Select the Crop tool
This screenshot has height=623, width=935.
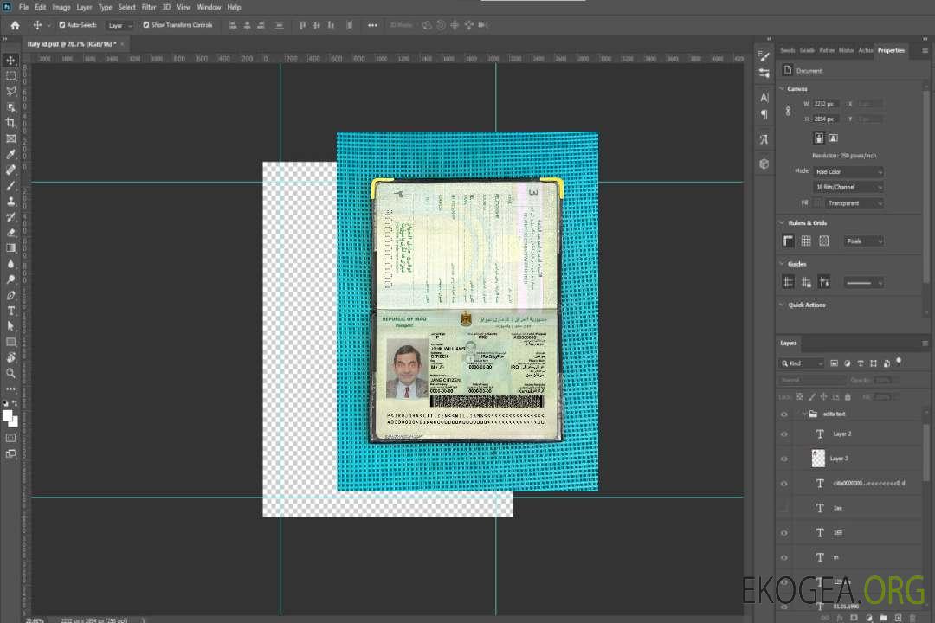coord(10,123)
